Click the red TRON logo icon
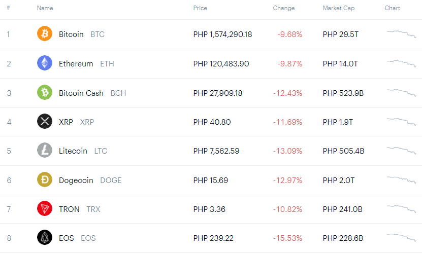422x254 pixels. click(x=44, y=208)
